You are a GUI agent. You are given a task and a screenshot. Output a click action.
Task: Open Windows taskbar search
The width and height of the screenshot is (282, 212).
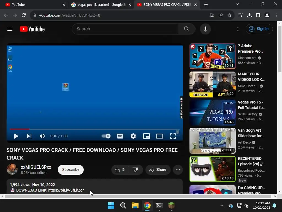click(123, 205)
